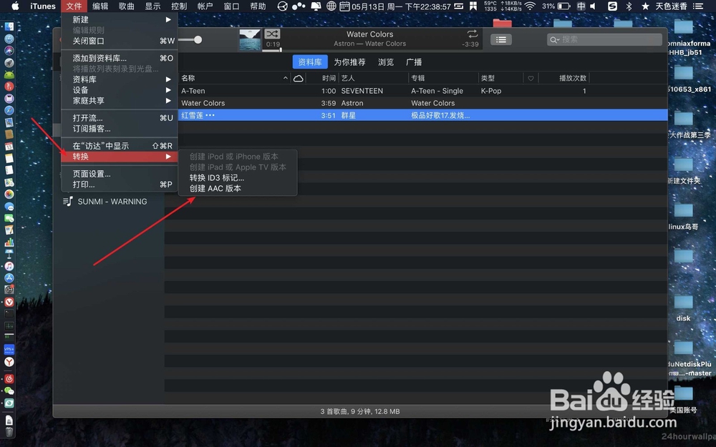Open SUNMI - WARNING playlist in sidebar
This screenshot has height=447, width=716.
(112, 202)
